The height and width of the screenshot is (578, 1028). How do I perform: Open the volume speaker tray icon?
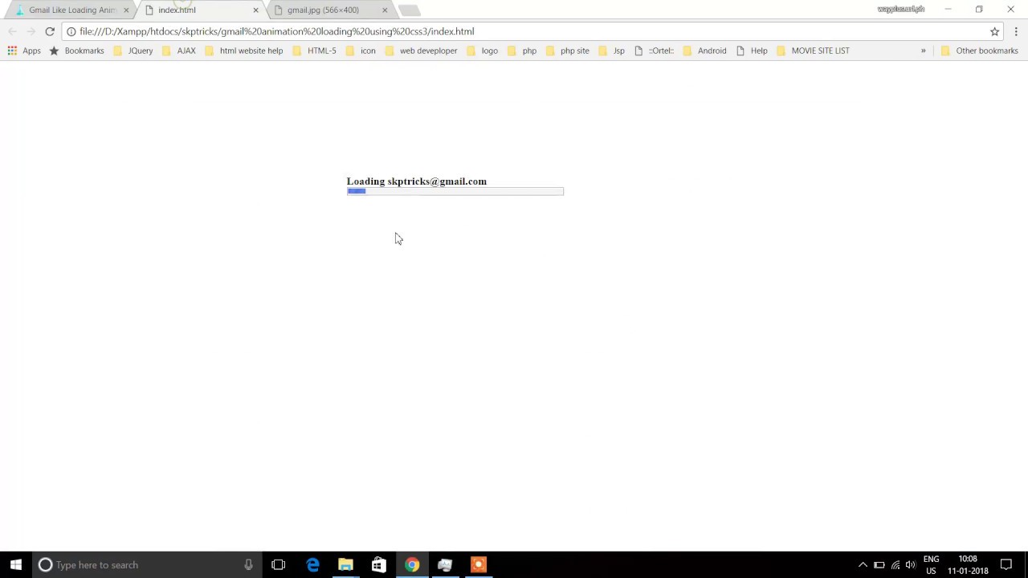pos(911,564)
